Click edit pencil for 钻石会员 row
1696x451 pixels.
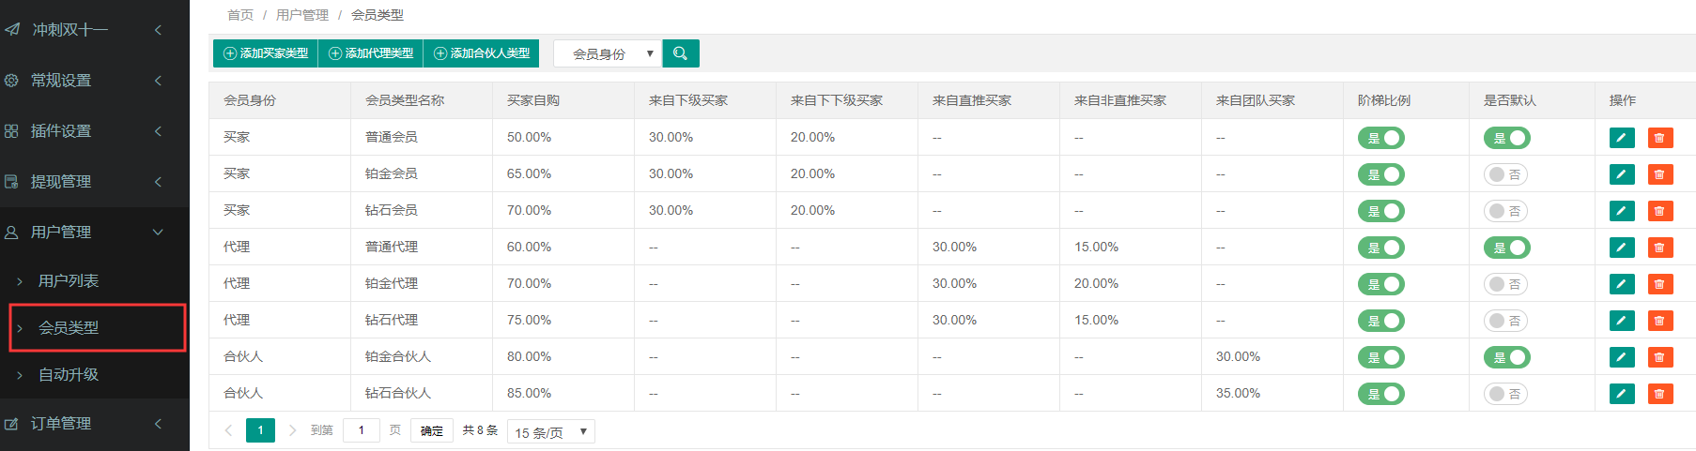tap(1622, 211)
